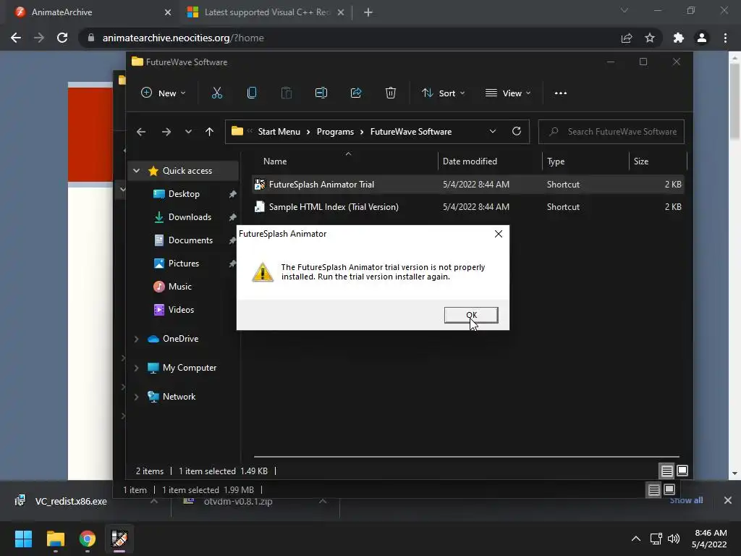Close the Chrome downloads bar
The width and height of the screenshot is (741, 556).
(x=728, y=500)
